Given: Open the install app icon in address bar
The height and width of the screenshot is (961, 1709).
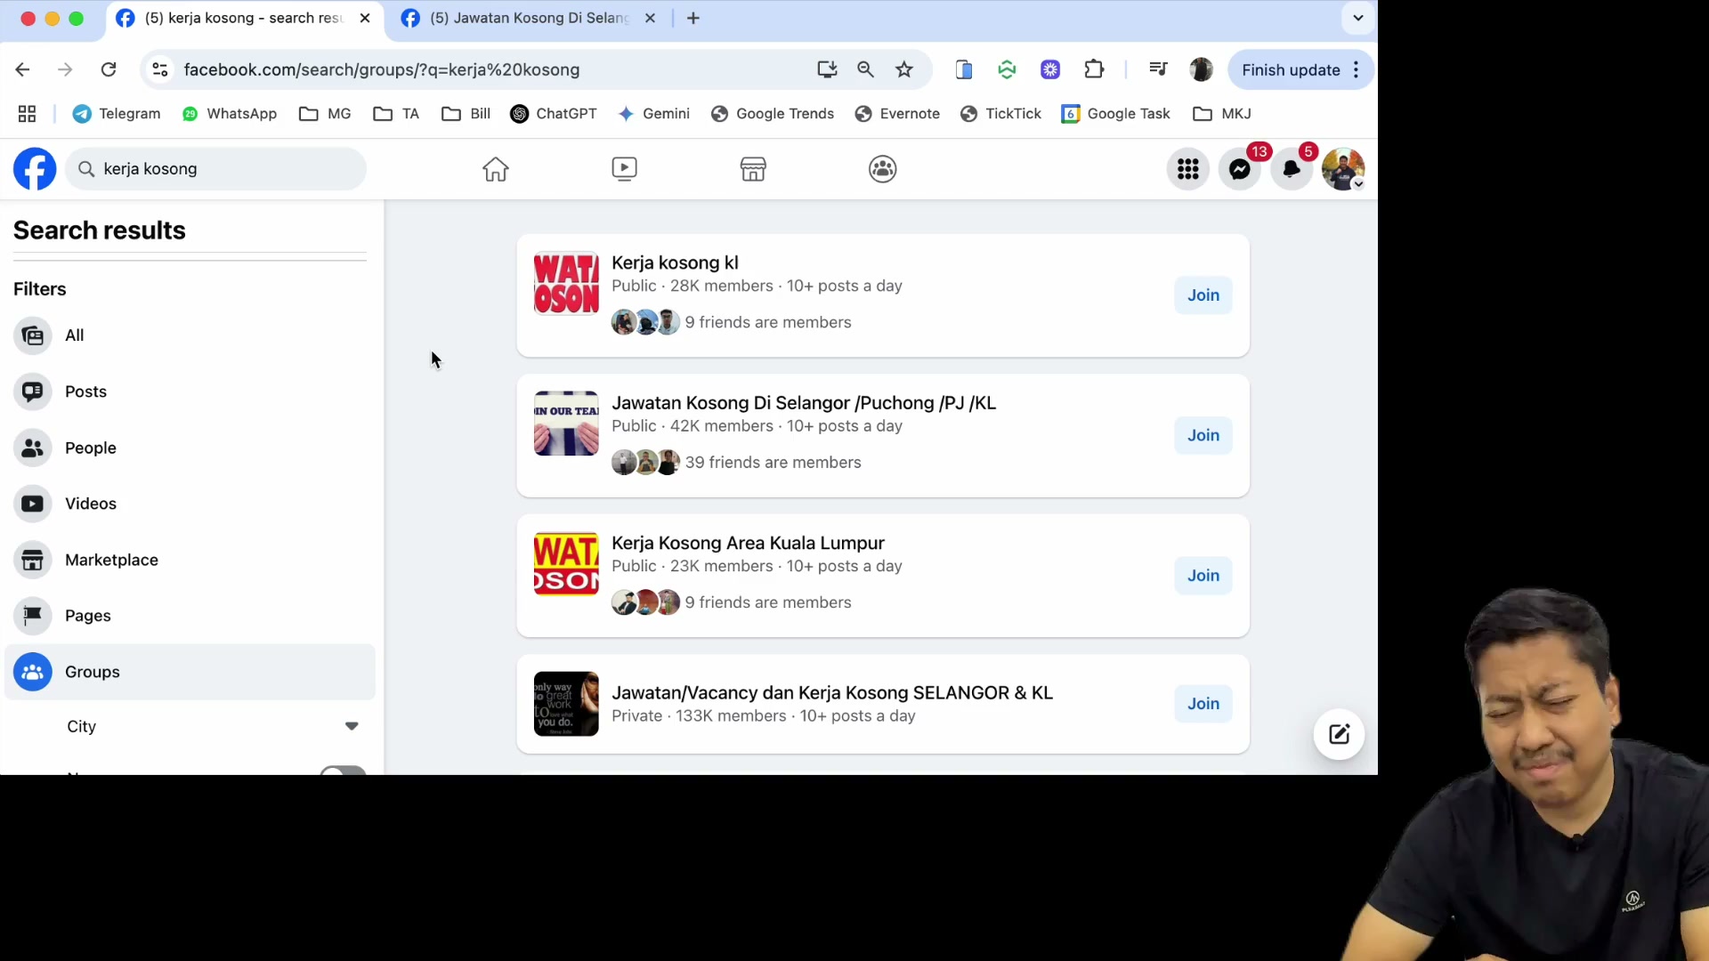Looking at the screenshot, I should (x=827, y=69).
